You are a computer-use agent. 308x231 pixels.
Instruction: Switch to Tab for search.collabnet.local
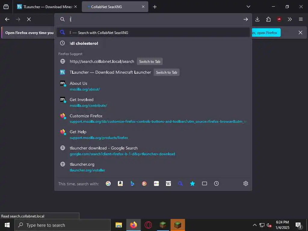pyautogui.click(x=150, y=61)
